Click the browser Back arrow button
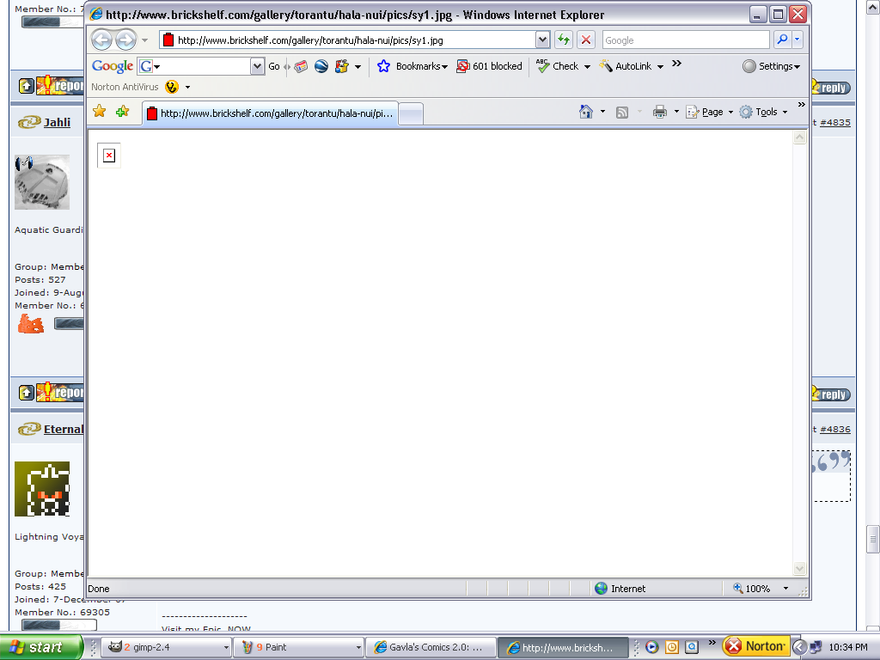Viewport: 880px width, 660px height. [x=102, y=40]
